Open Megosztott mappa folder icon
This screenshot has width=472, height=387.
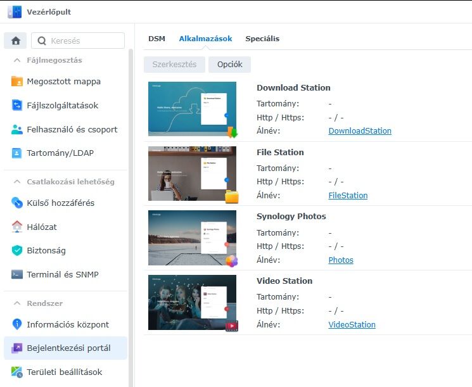click(x=17, y=81)
